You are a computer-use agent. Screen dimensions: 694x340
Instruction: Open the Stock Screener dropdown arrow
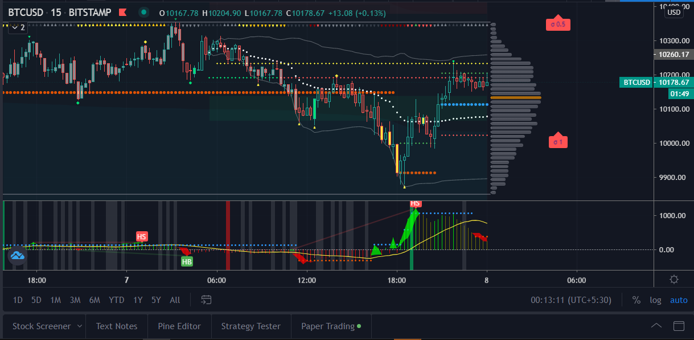(80, 326)
